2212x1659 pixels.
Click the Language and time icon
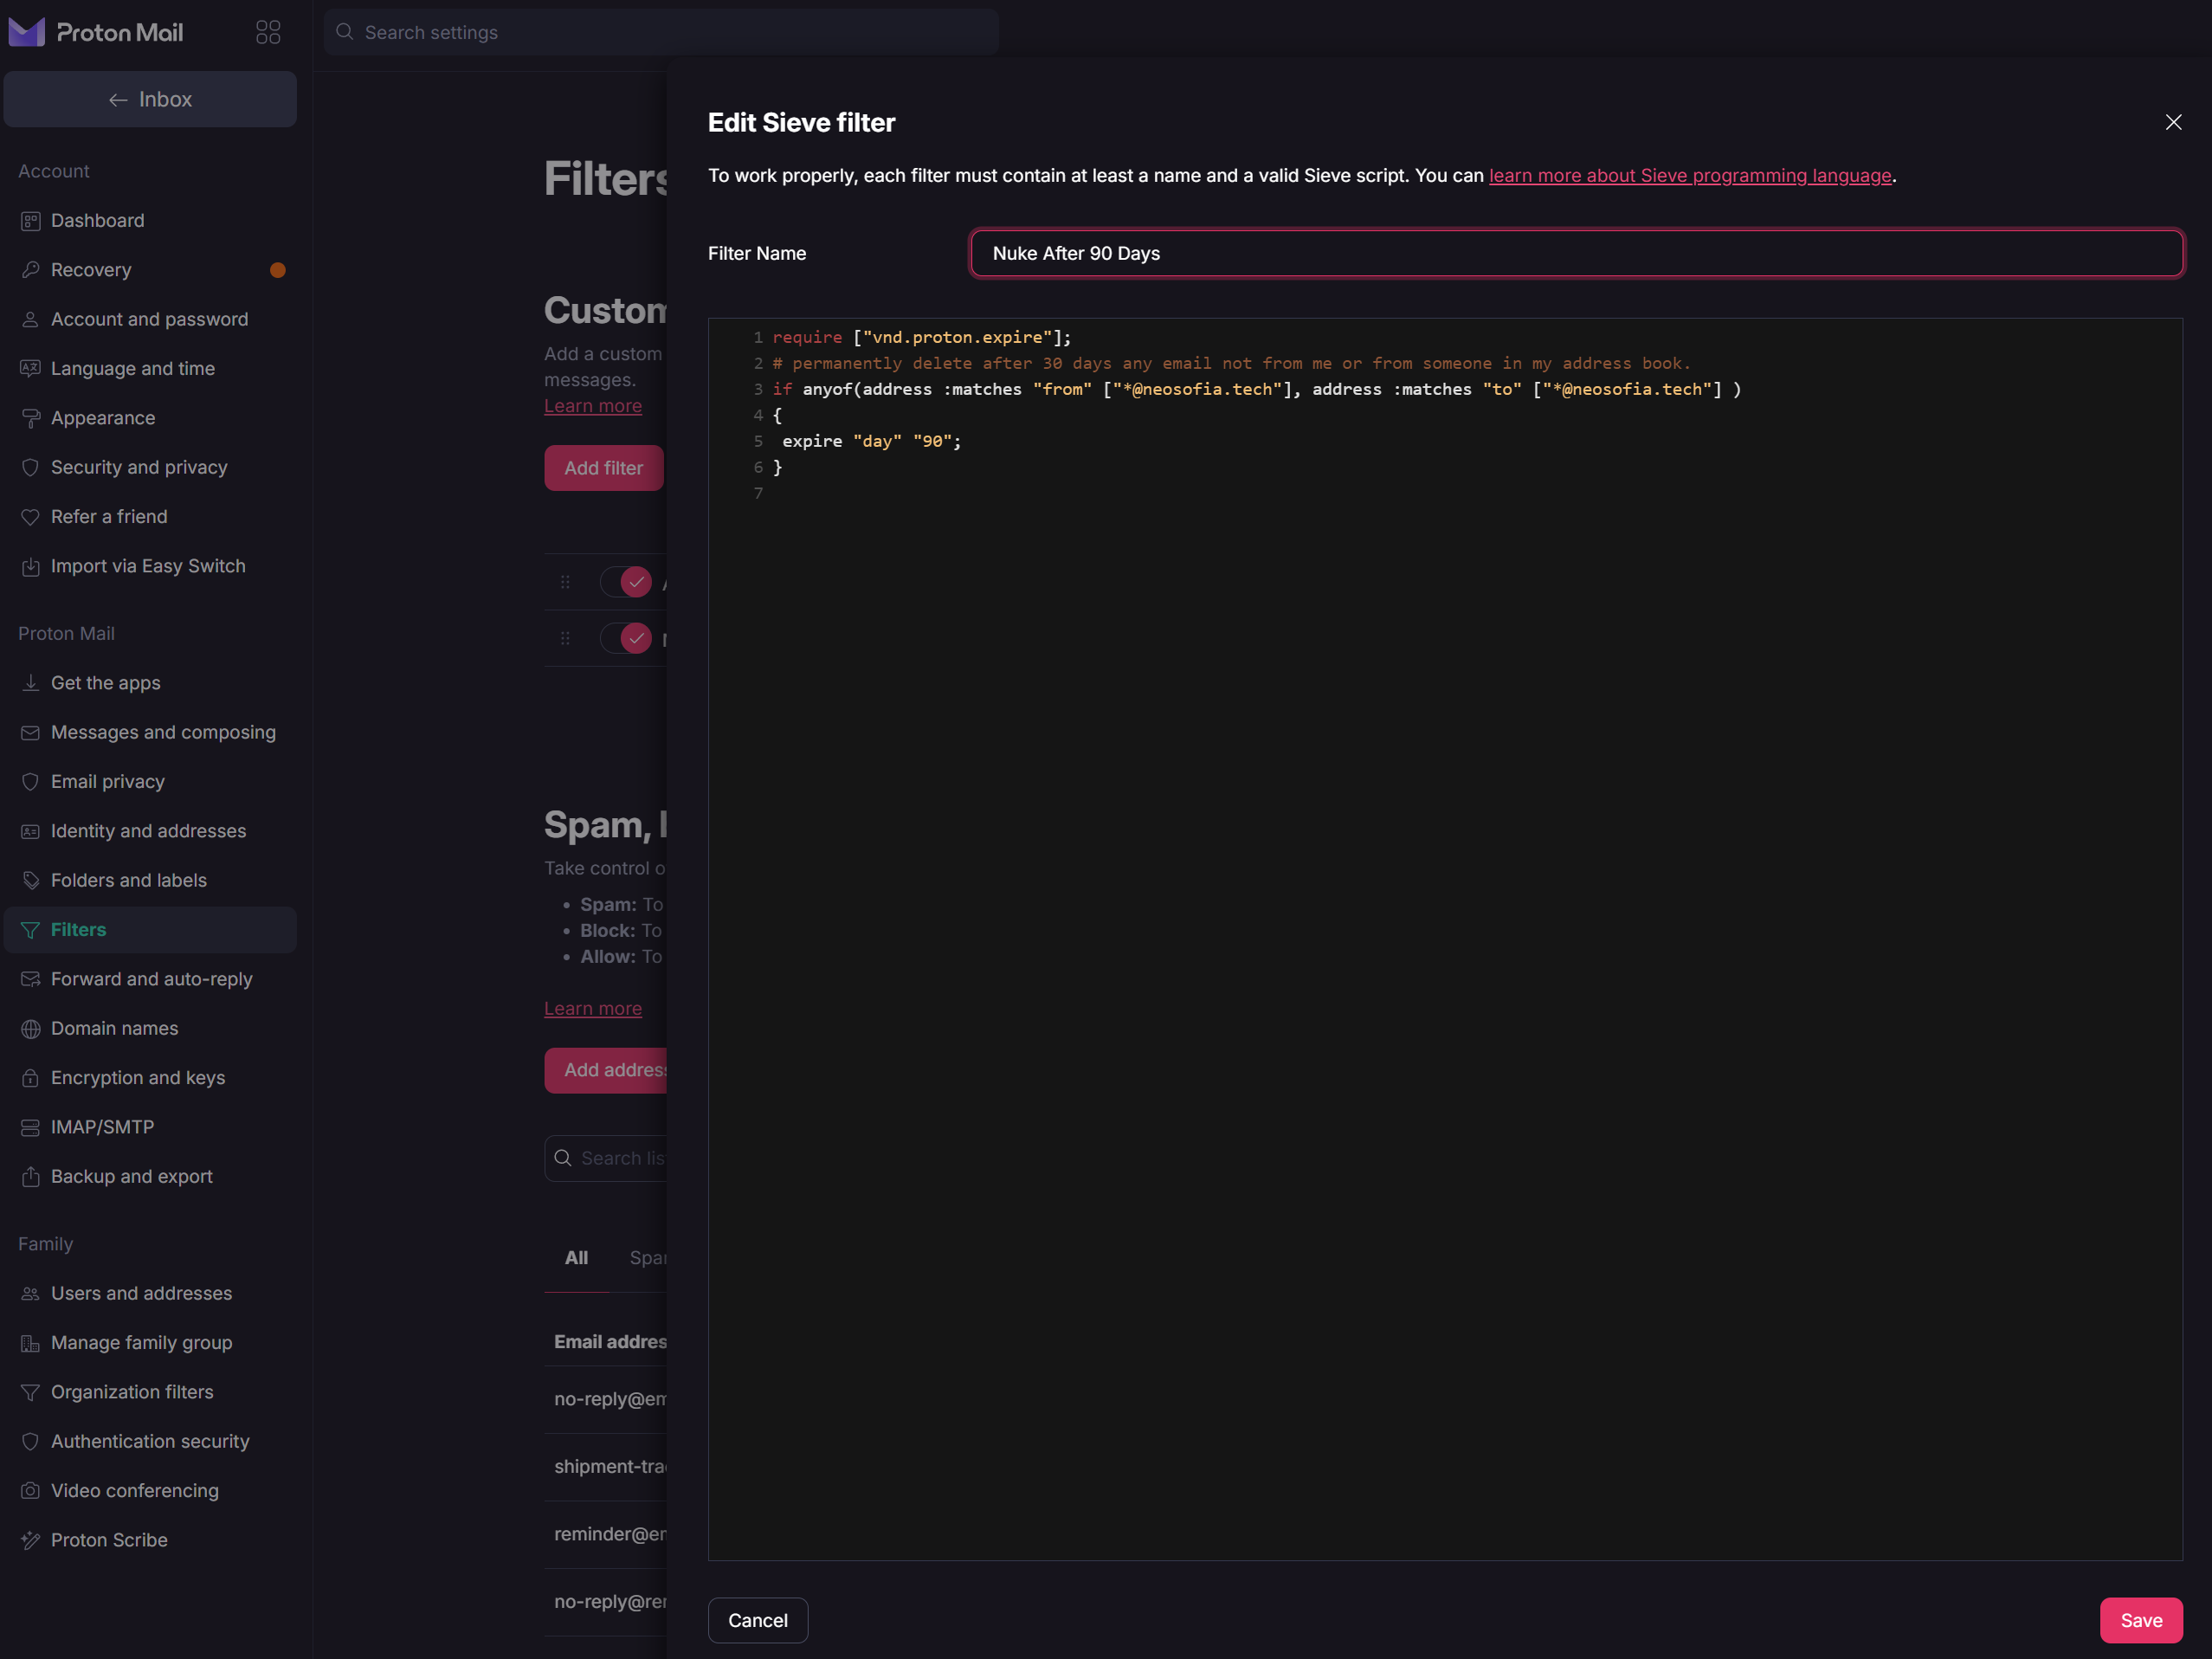pos(31,369)
